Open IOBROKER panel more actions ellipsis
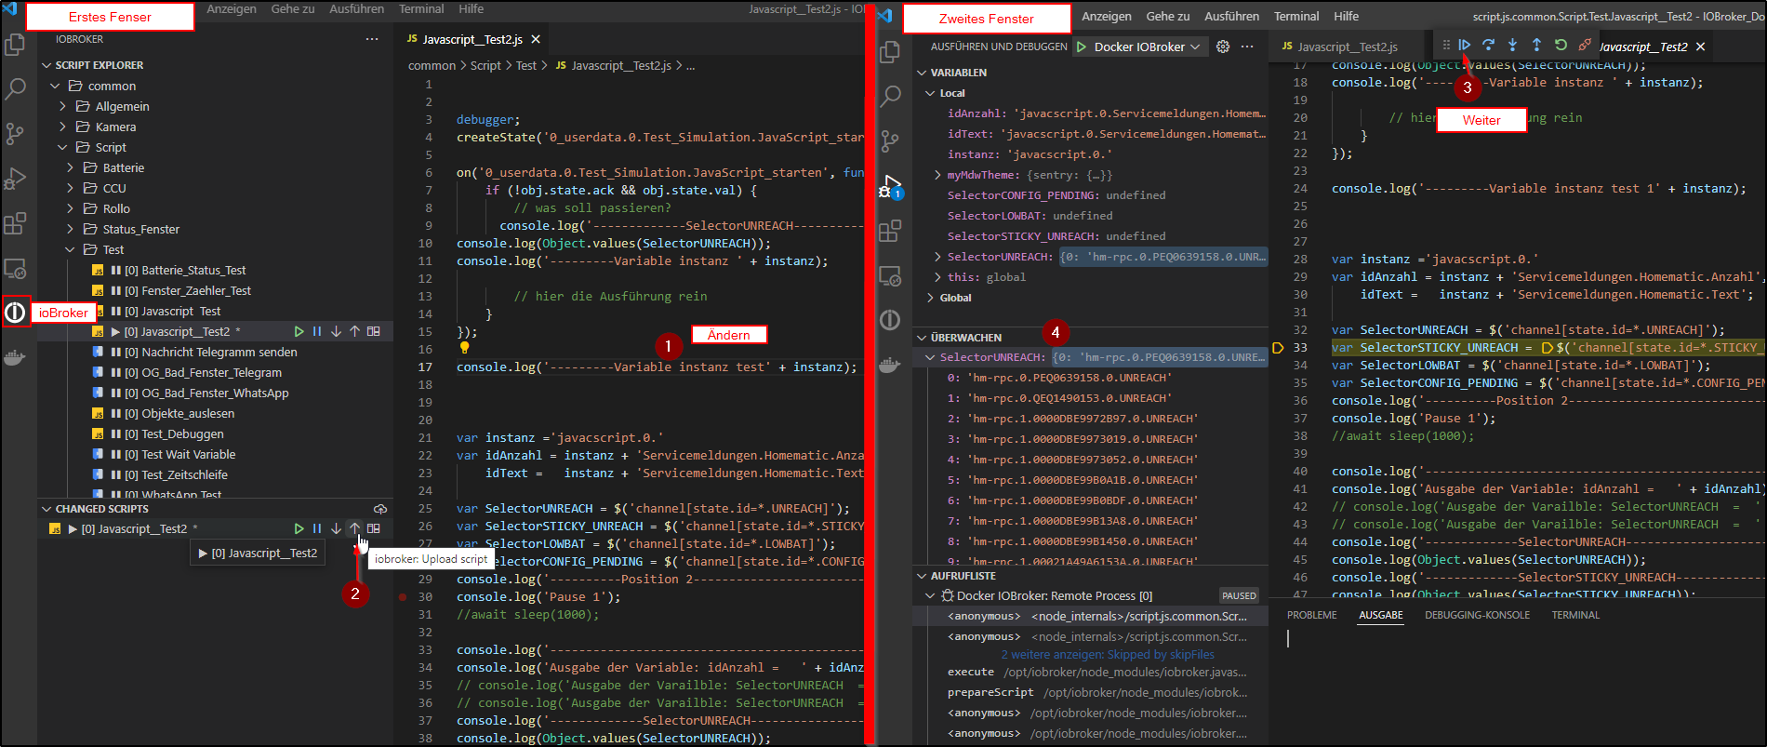The height and width of the screenshot is (747, 1767). pyautogui.click(x=372, y=39)
